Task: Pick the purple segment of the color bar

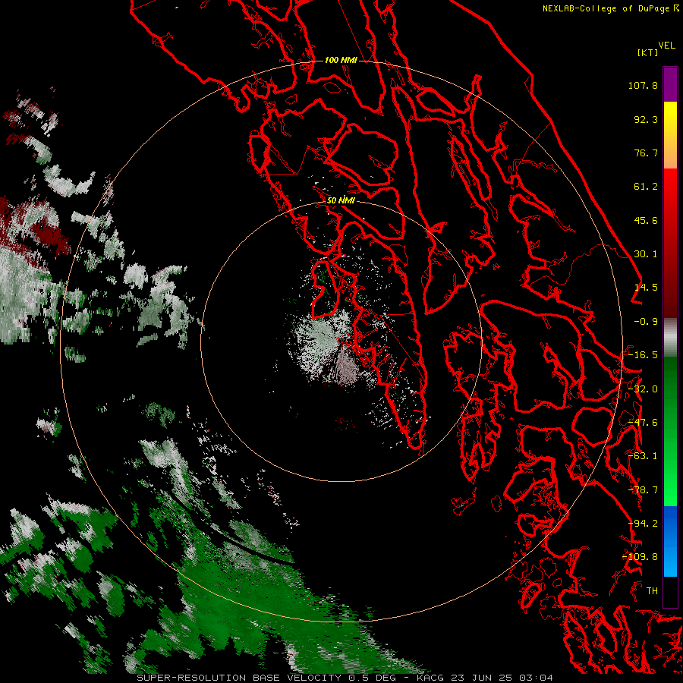Action: pyautogui.click(x=670, y=84)
